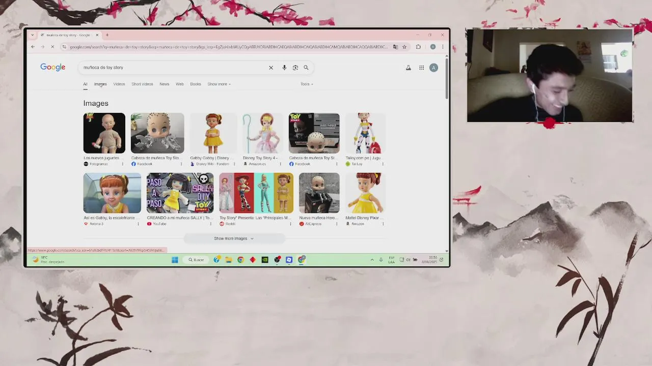Screen dimensions: 652x366
Task: Switch to the Short videos tab
Action: [x=142, y=84]
